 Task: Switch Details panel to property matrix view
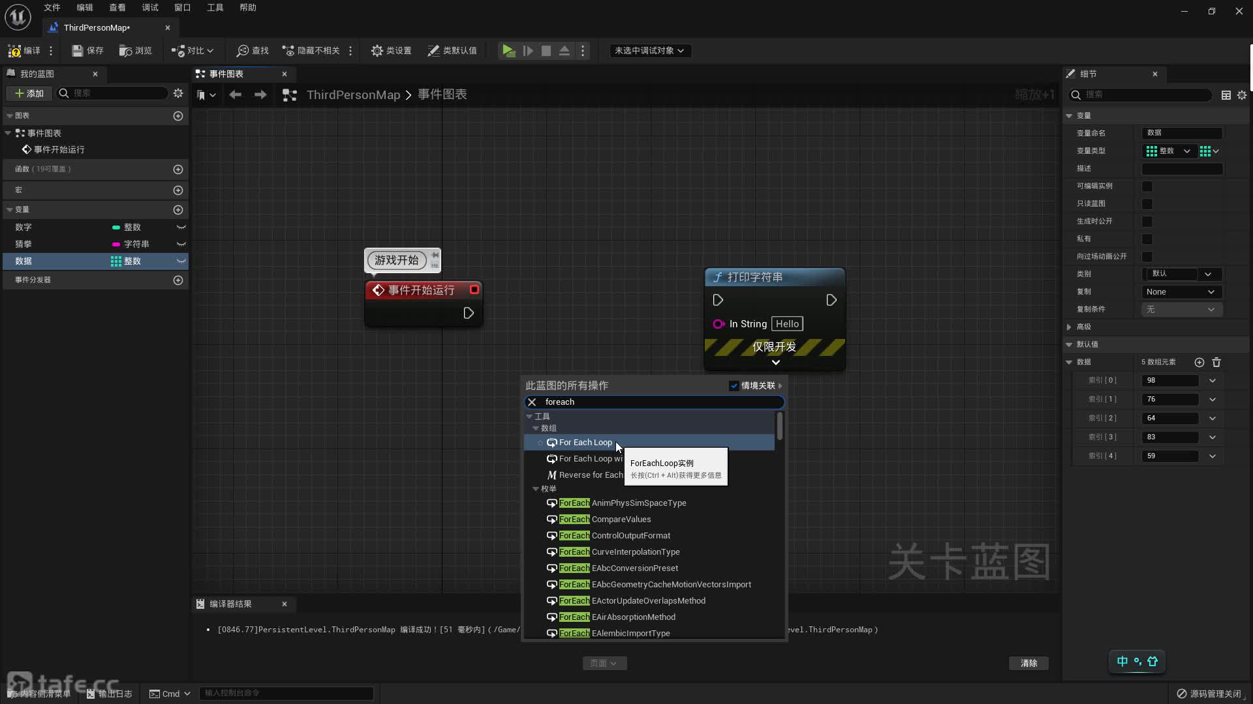coord(1226,95)
